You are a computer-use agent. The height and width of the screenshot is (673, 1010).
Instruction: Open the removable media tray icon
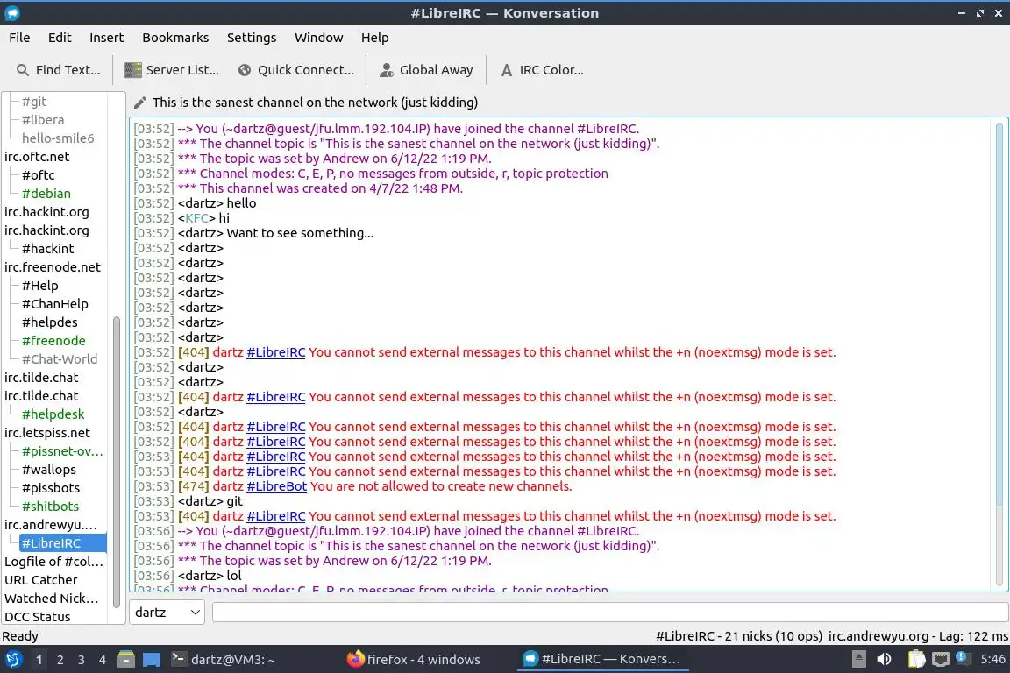tap(858, 660)
